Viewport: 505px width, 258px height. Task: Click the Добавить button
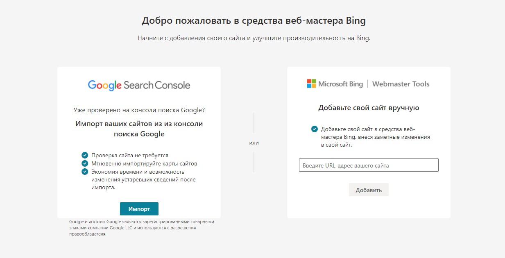tap(369, 190)
